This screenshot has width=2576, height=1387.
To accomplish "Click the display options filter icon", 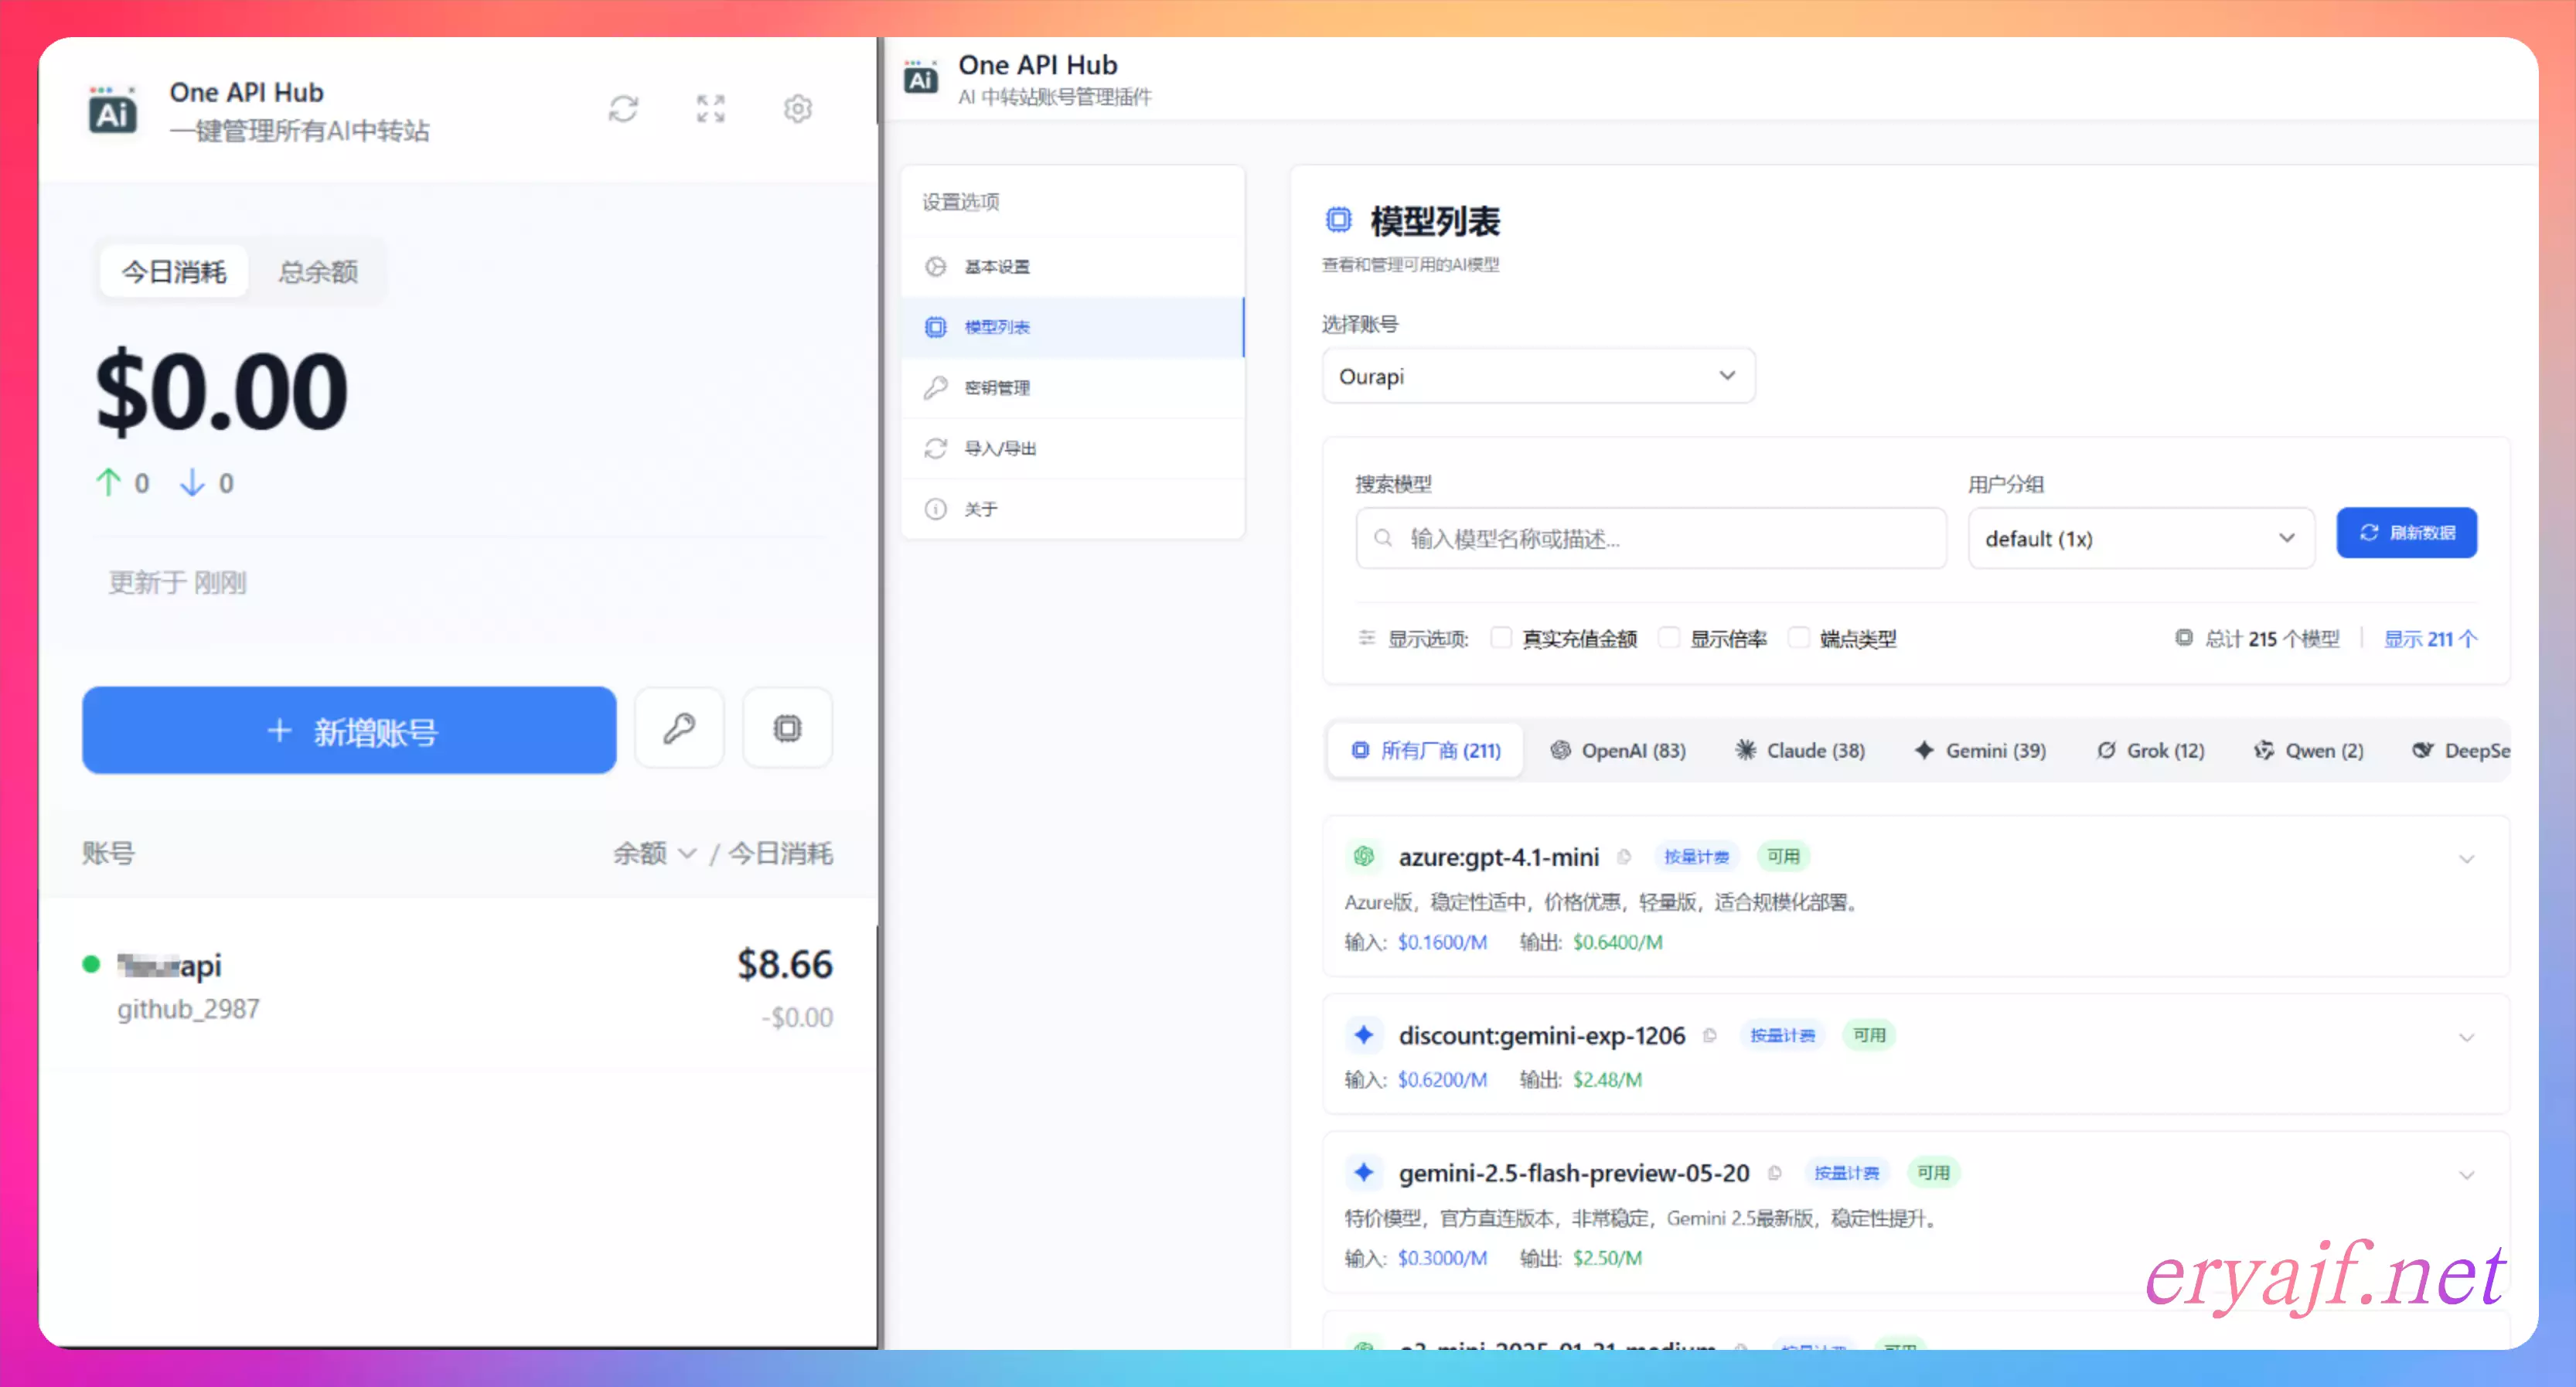I will click(x=1366, y=638).
